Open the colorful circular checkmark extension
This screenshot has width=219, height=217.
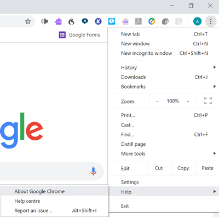tap(152, 21)
